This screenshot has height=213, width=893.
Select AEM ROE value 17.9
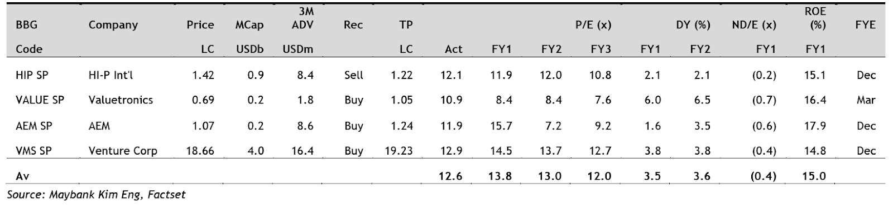(815, 126)
